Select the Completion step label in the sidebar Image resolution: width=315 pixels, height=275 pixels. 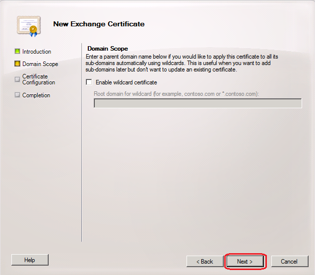point(36,95)
